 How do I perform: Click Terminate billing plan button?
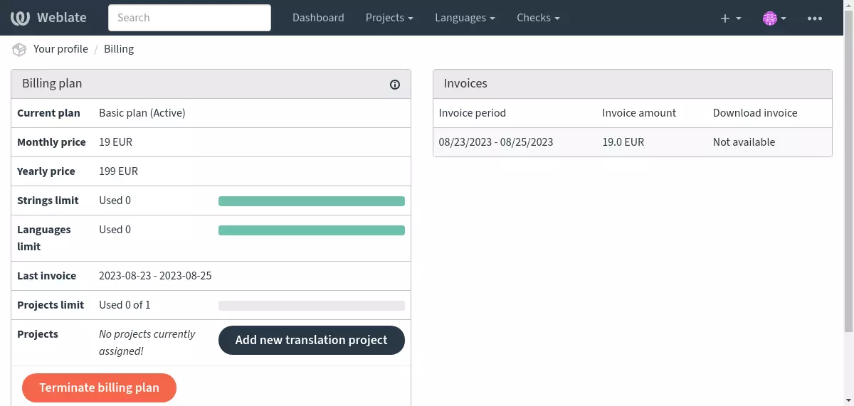[x=99, y=388]
